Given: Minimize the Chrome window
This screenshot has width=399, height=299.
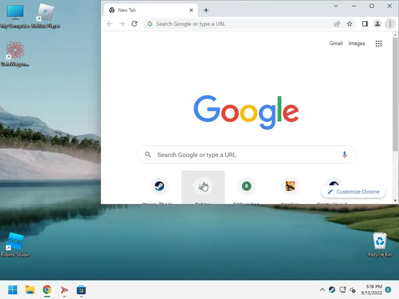Looking at the screenshot, I should [354, 6].
